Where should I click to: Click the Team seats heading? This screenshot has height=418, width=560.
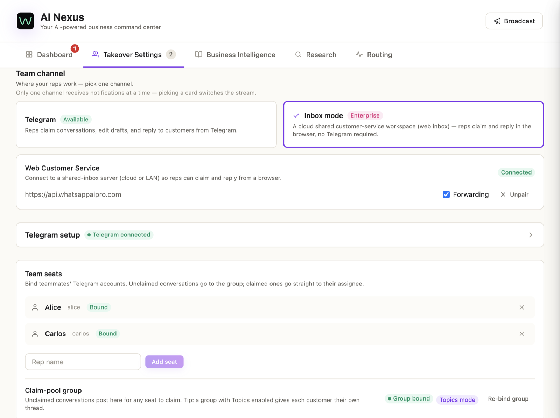click(x=43, y=274)
